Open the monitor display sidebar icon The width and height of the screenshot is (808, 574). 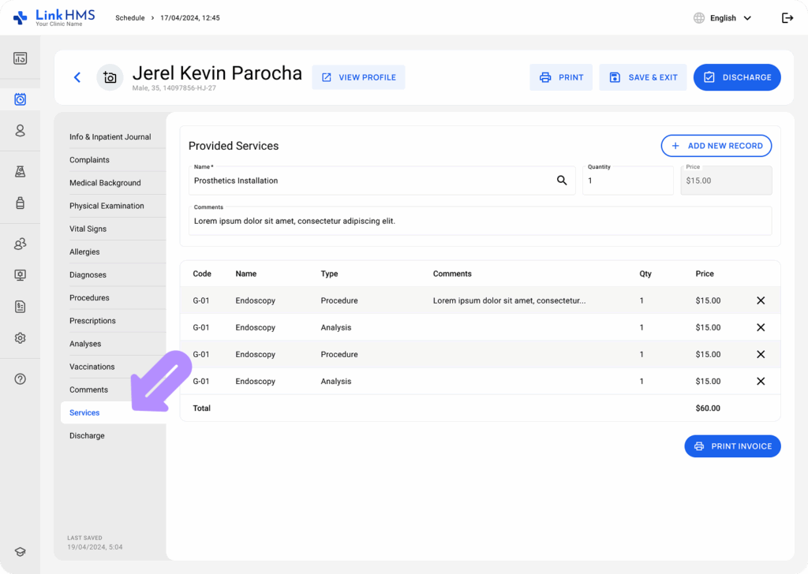pos(20,275)
